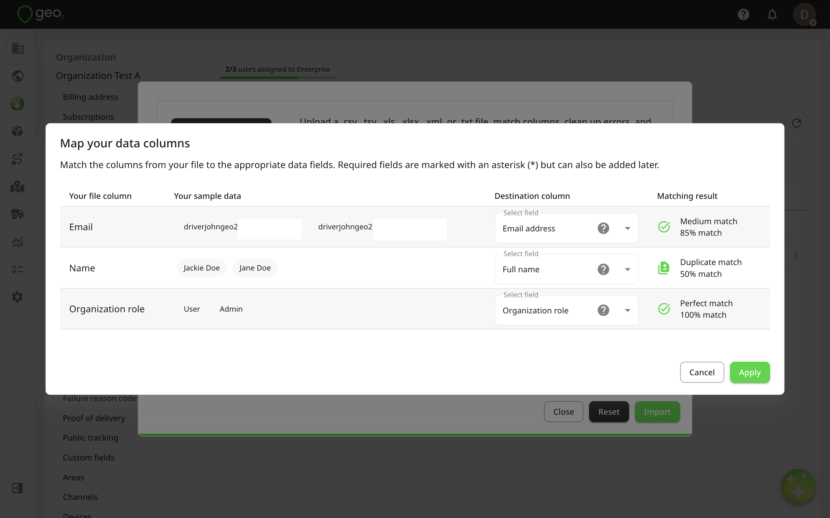Click the Jackie Doe sample chip
830x518 pixels.
click(x=202, y=268)
